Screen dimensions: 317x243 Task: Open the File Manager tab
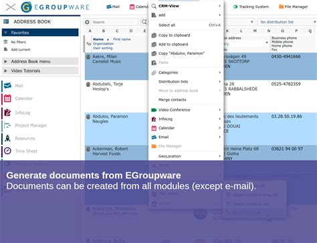[294, 7]
